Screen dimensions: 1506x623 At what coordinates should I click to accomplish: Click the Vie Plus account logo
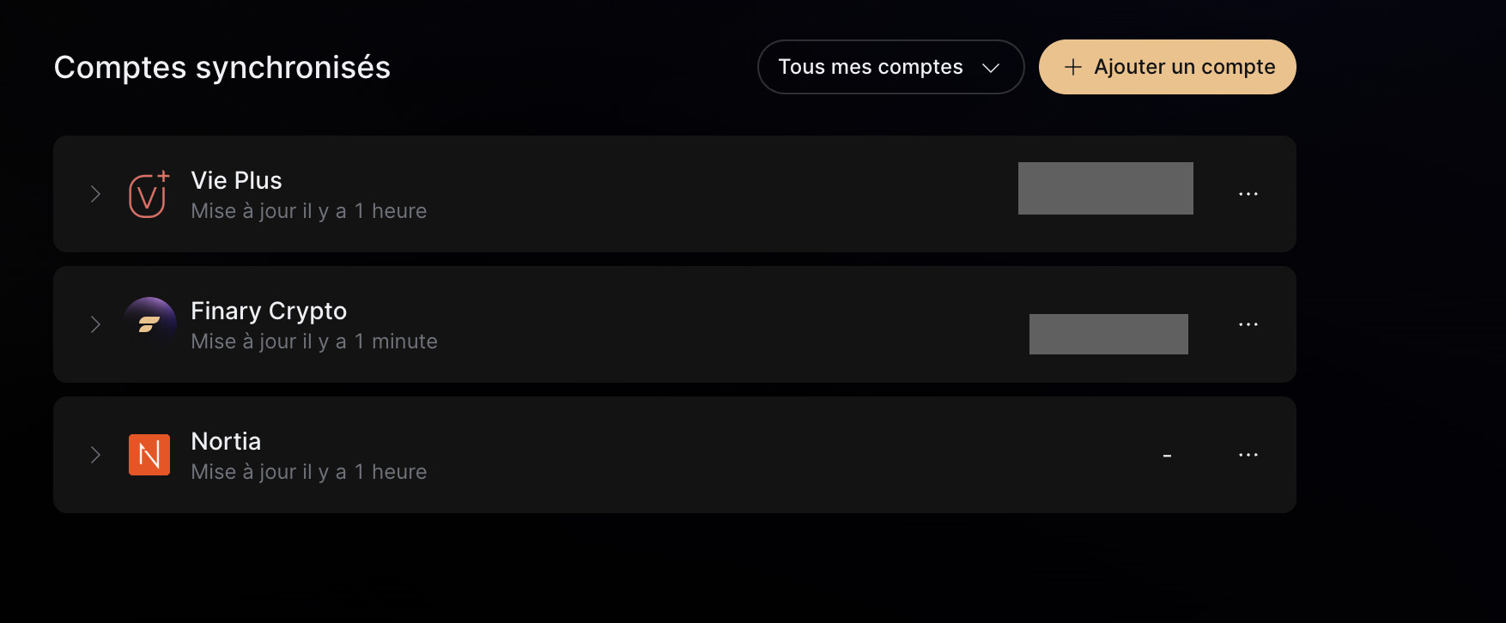click(148, 195)
